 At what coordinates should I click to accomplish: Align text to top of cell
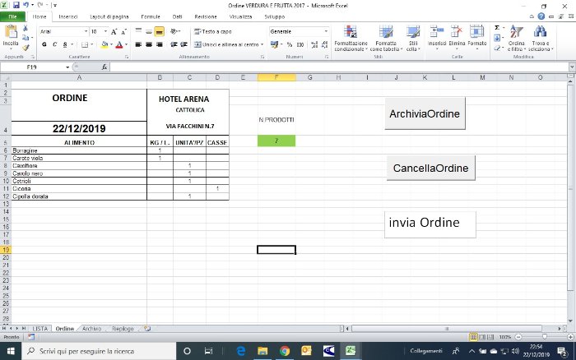[x=138, y=31]
